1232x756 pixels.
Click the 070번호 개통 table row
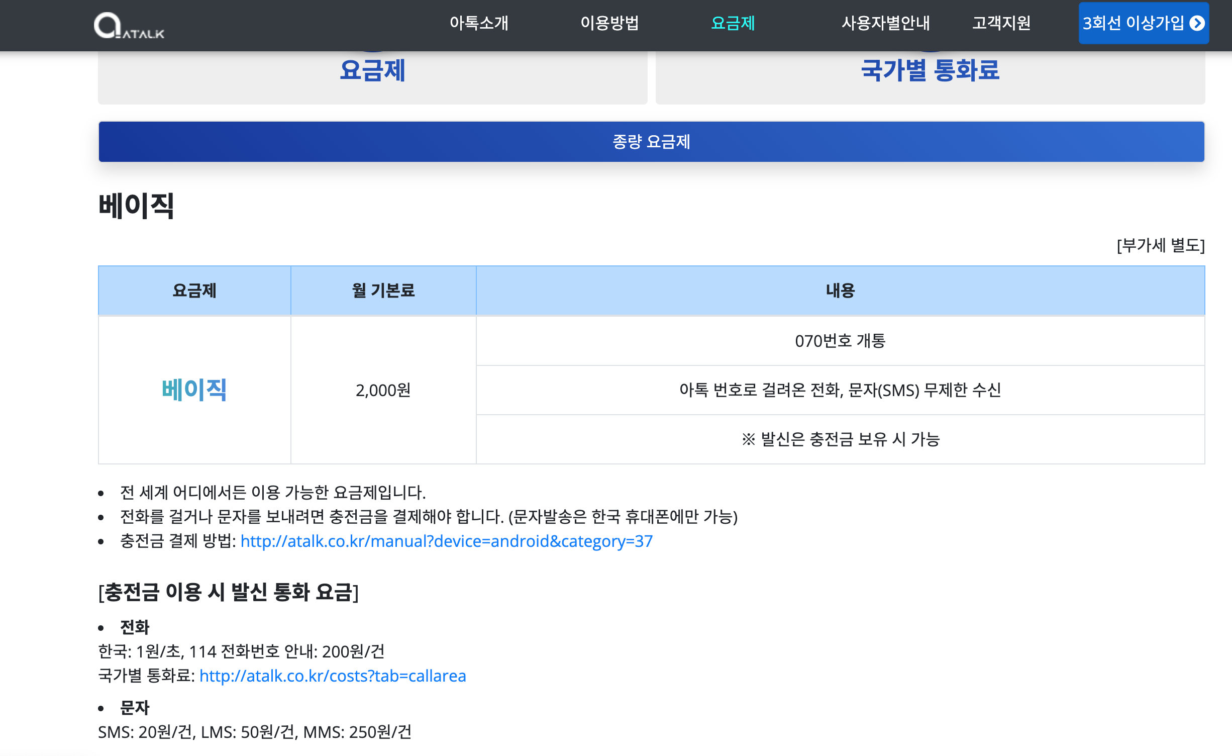tap(840, 341)
